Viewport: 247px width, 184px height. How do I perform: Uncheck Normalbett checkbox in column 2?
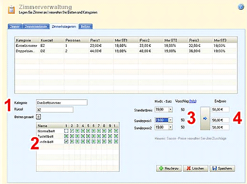tap(72, 131)
